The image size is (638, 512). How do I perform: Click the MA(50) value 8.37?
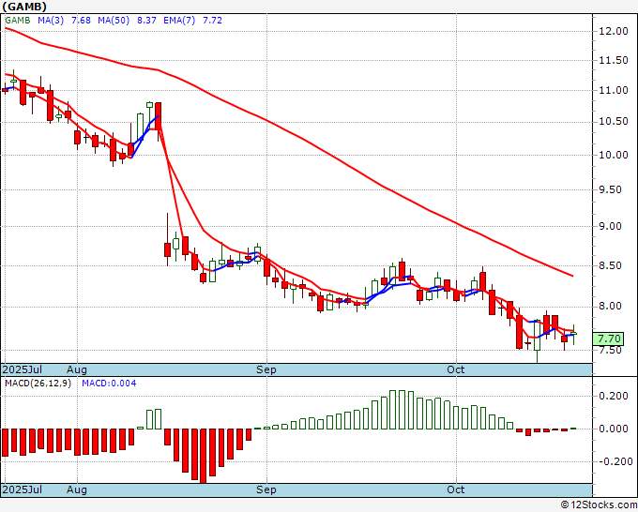pyautogui.click(x=146, y=20)
